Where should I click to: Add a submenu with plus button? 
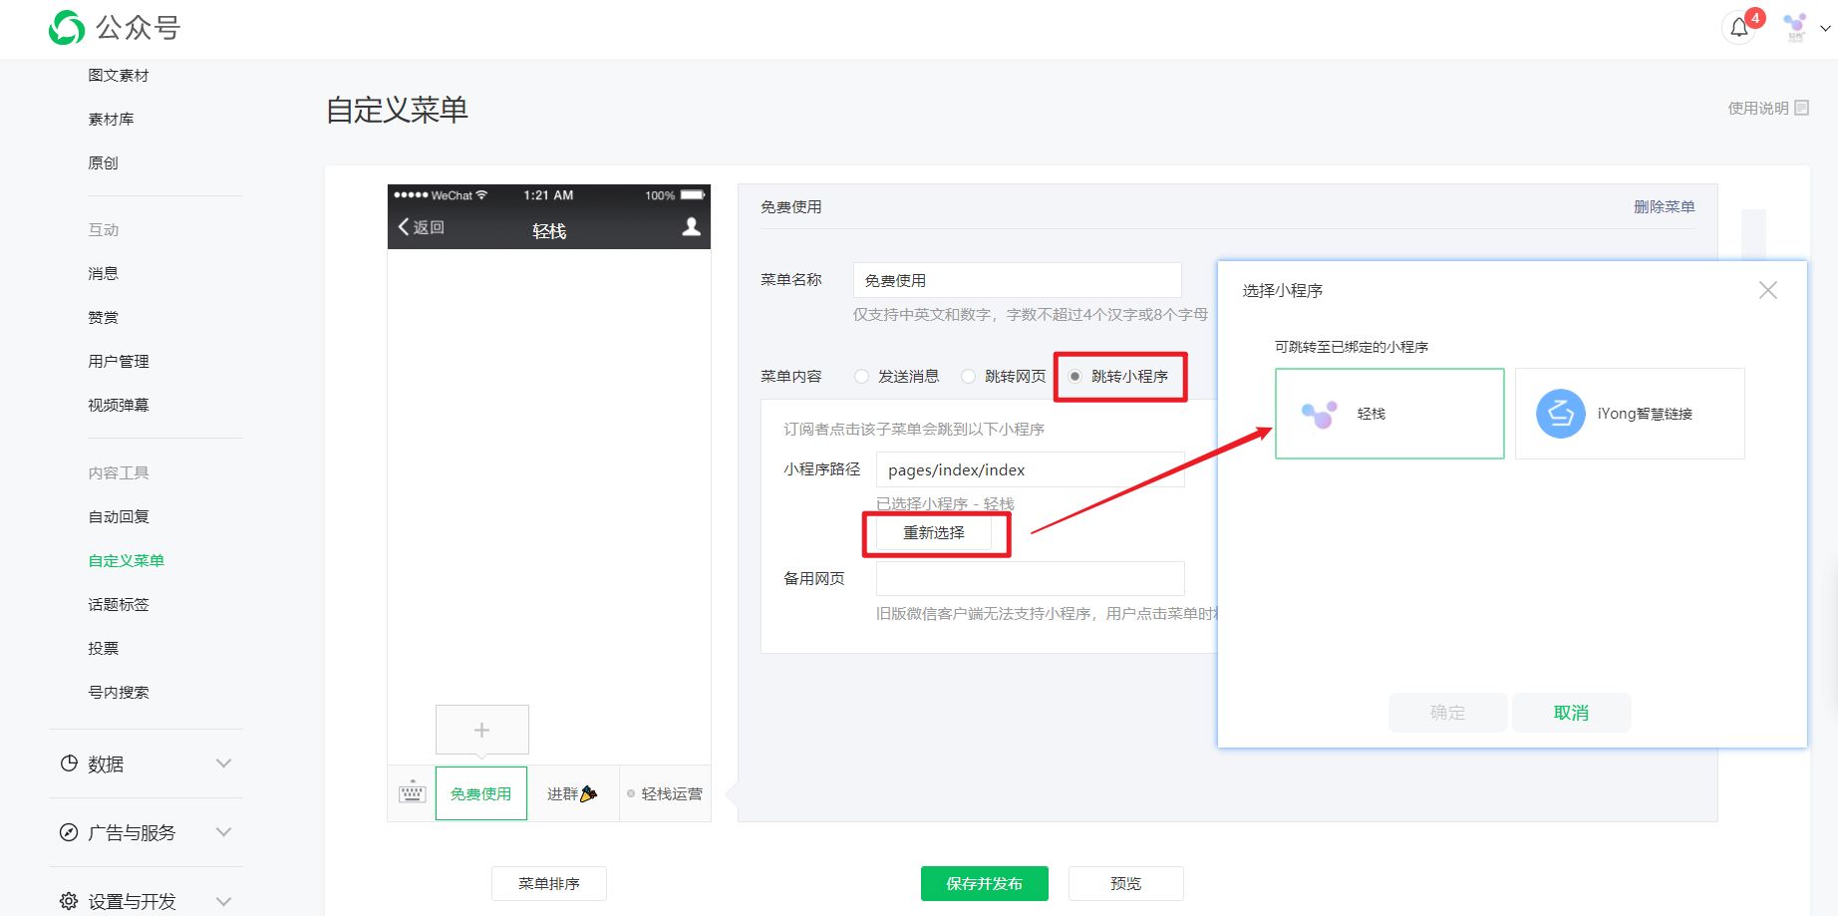[x=481, y=730]
